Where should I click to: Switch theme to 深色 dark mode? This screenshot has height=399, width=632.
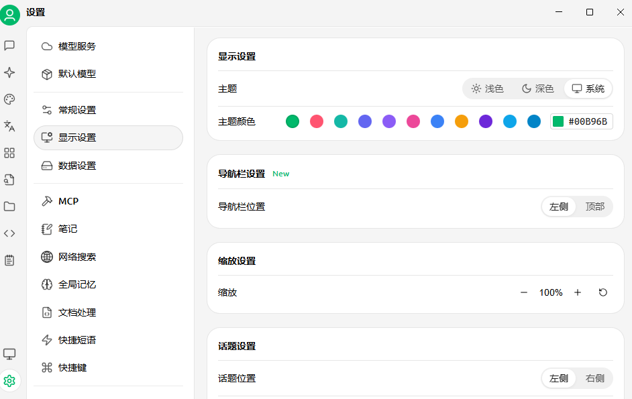[x=537, y=89]
